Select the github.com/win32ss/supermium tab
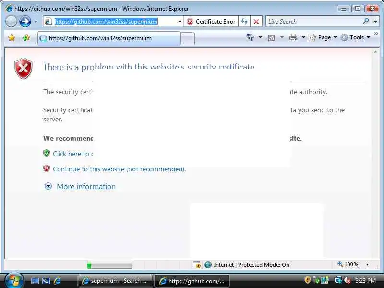This screenshot has height=288, width=384. click(x=109, y=38)
